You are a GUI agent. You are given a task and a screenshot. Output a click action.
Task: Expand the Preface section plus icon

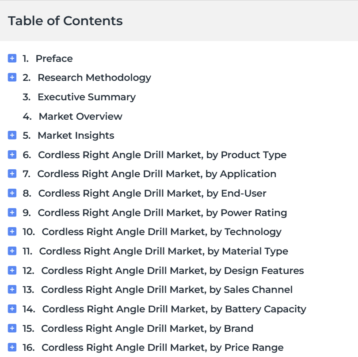[12, 58]
